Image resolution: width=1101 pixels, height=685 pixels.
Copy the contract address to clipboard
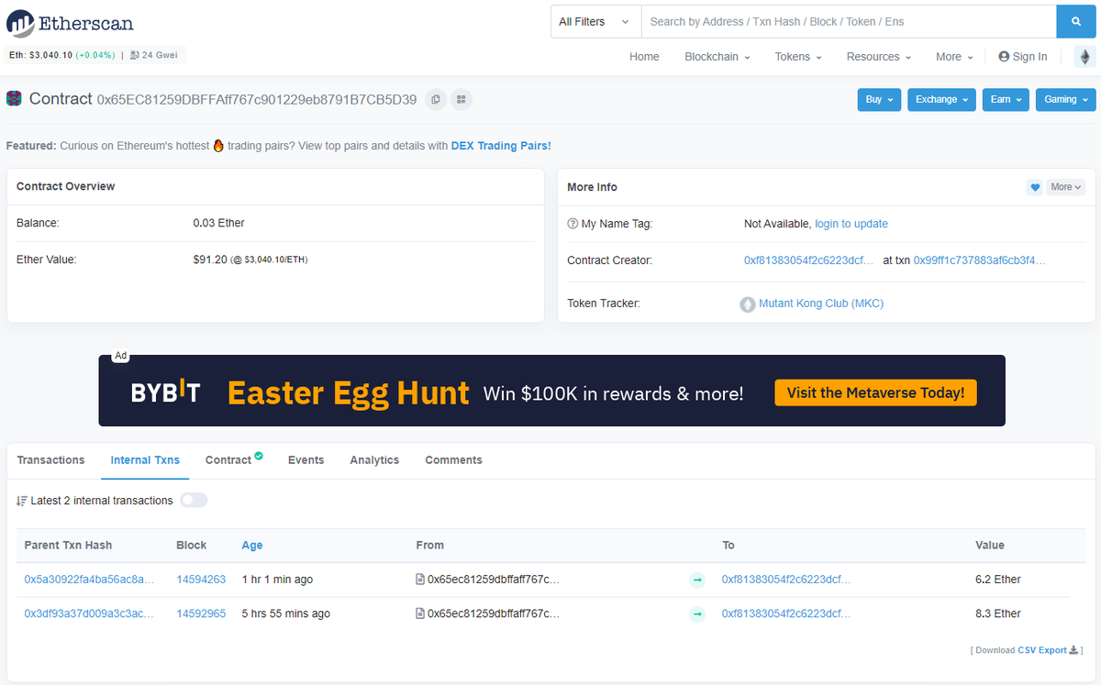(436, 99)
